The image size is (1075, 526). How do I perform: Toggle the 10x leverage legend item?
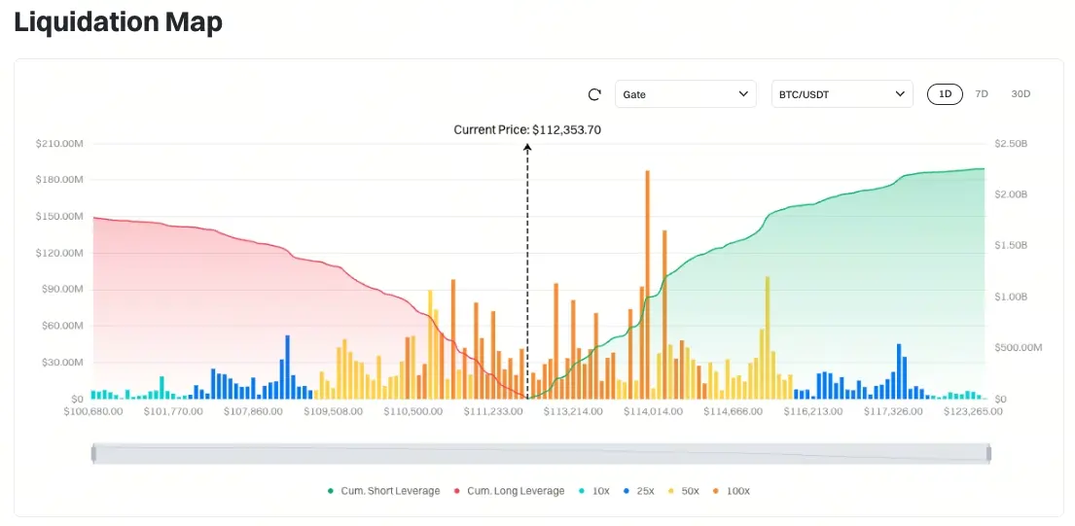pyautogui.click(x=593, y=491)
